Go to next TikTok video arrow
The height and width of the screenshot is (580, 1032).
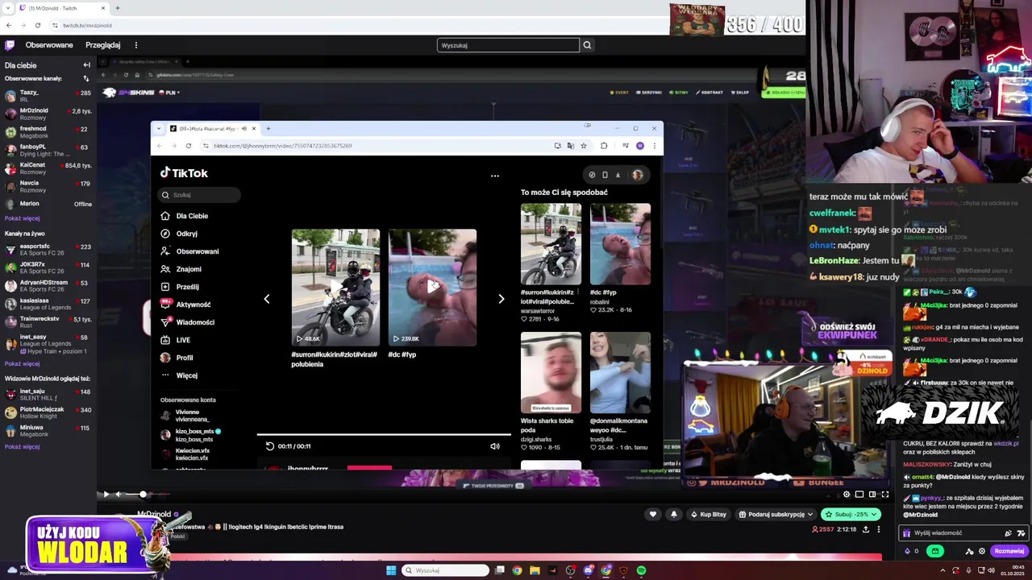(x=501, y=299)
